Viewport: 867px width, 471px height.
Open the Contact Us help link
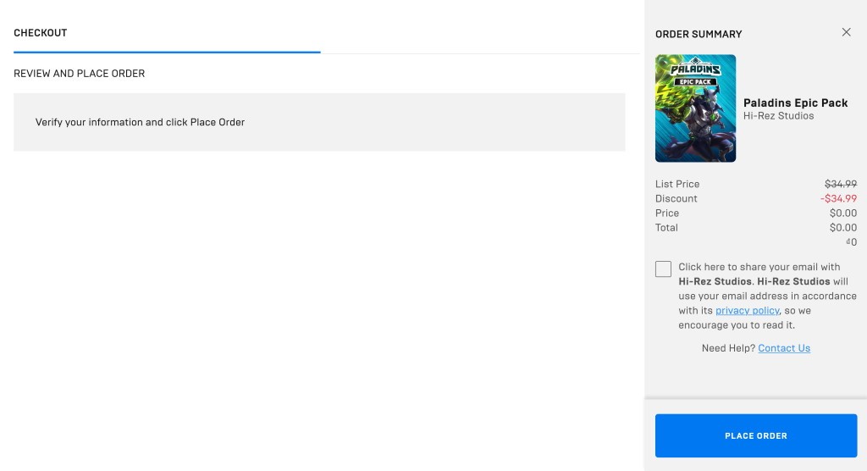783,348
